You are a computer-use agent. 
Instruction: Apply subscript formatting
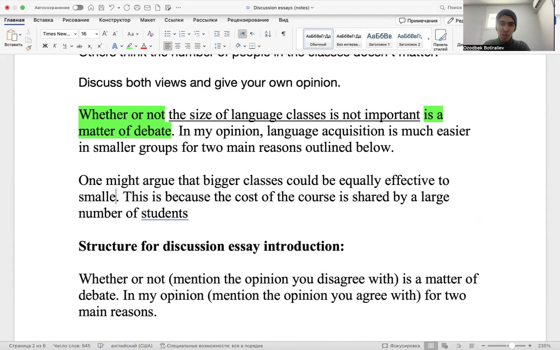coord(90,46)
